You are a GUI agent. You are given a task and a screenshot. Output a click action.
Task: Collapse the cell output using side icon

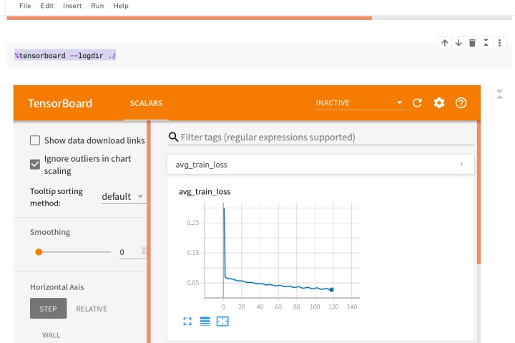tap(499, 95)
